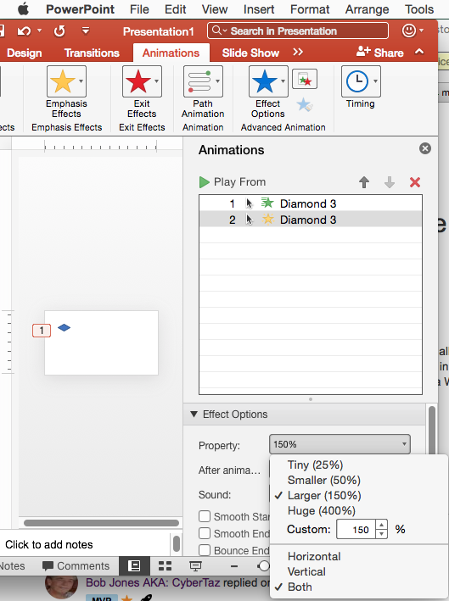Show more ribbon tabs with the double chevron
449x601 pixels.
point(298,52)
